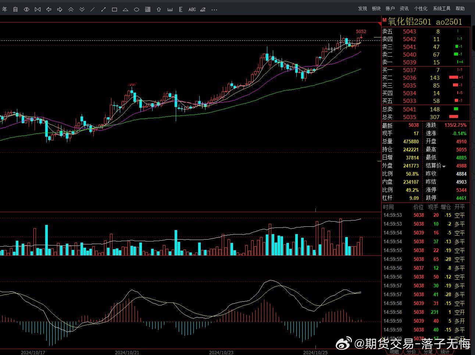Expand the 结算价 dropdown arrow
This screenshot has width=475, height=355.
click(x=444, y=166)
